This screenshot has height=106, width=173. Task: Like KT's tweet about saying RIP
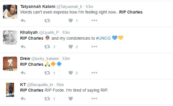tap(71, 99)
